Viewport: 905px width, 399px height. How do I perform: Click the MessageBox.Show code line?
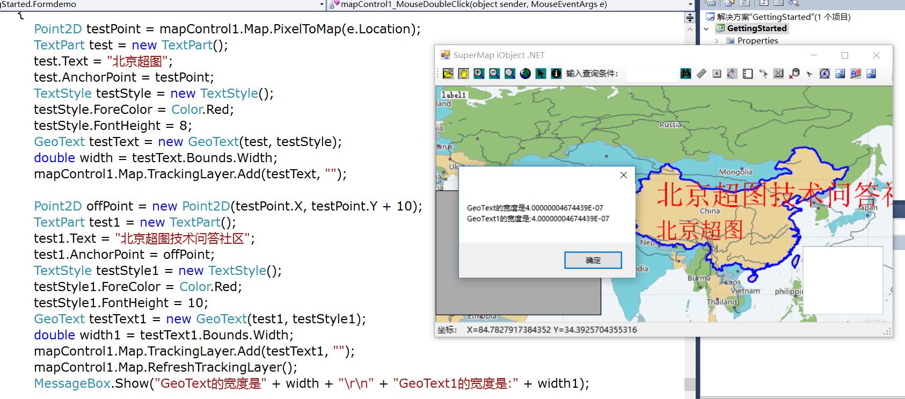pyautogui.click(x=311, y=383)
